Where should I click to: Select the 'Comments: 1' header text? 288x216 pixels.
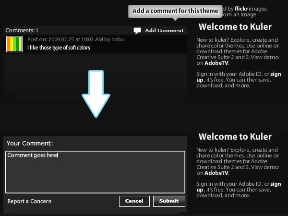(22, 30)
